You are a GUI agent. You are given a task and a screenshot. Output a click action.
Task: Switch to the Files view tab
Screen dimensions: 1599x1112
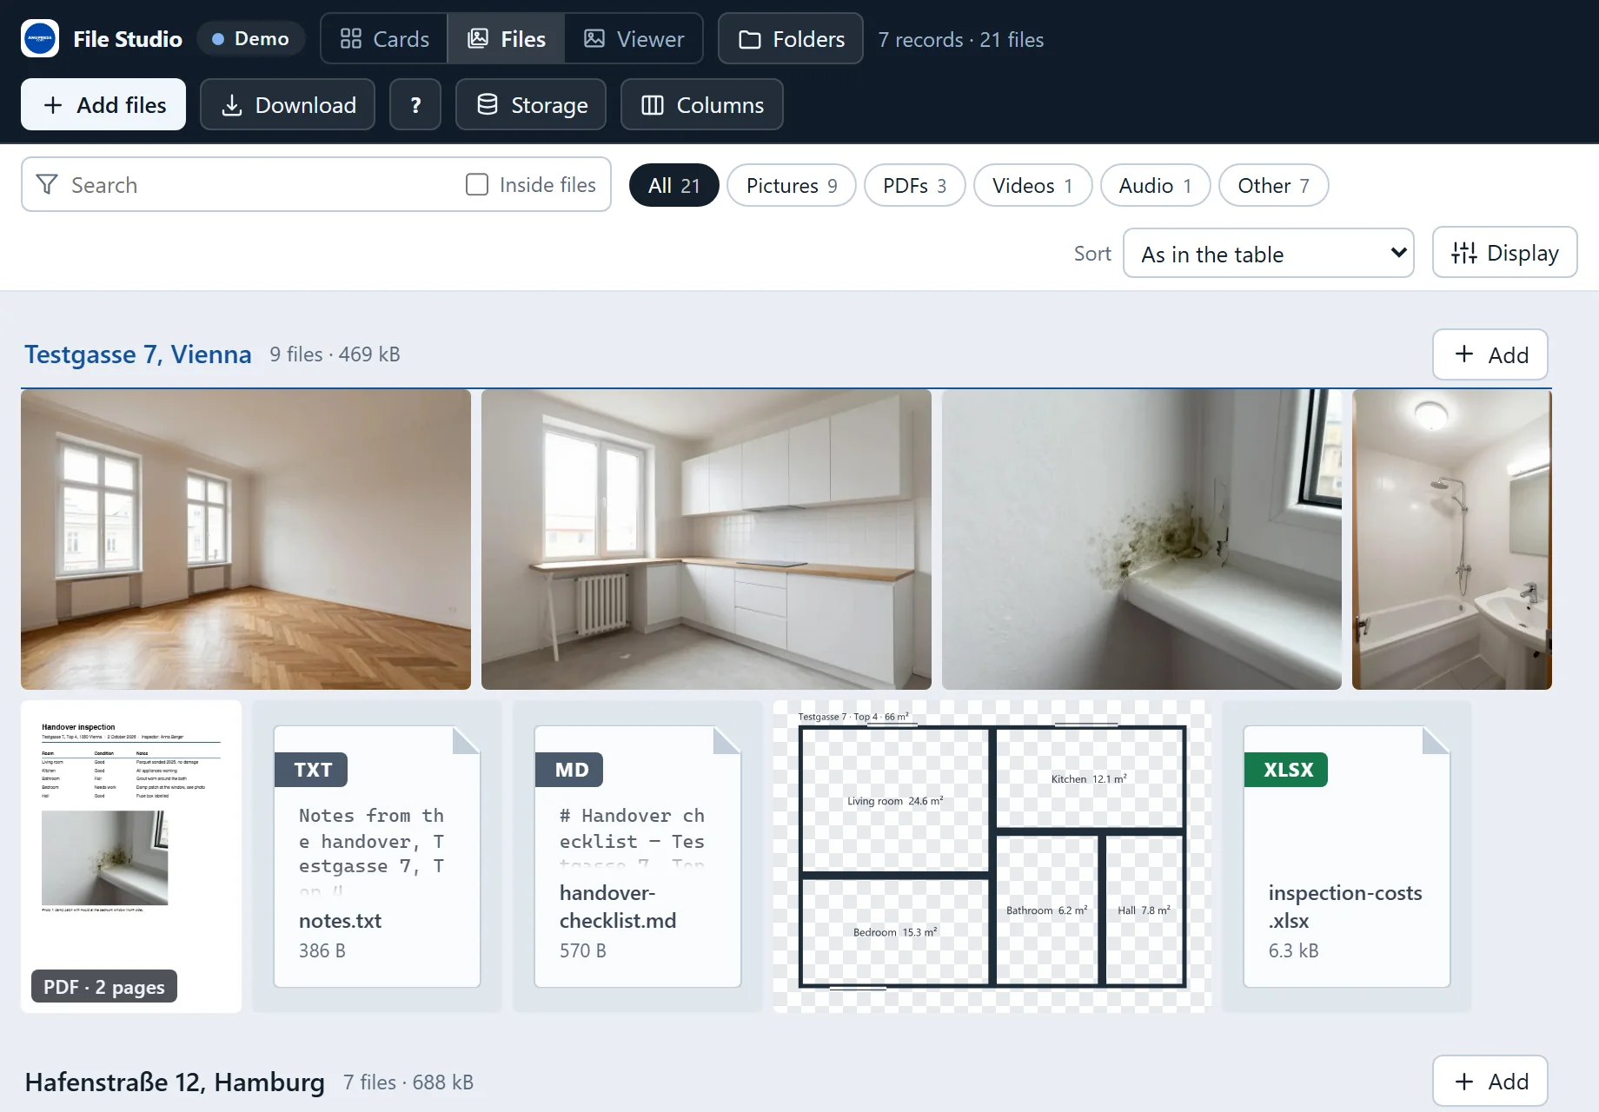pyautogui.click(x=507, y=39)
